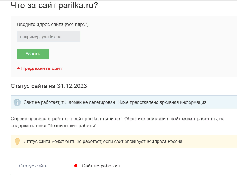Click the Сервис проверяет description paragraph
The image size is (237, 175).
pyautogui.click(x=118, y=122)
